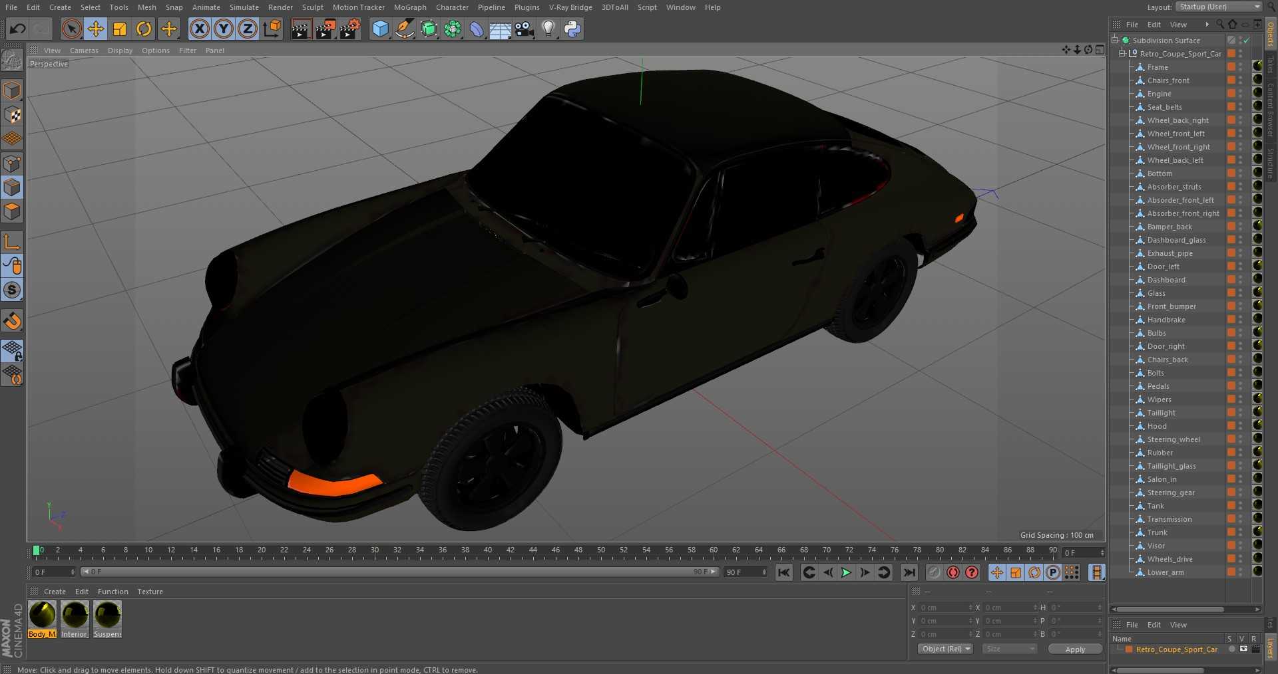
Task: Click the Floor environment icon
Action: tap(500, 29)
